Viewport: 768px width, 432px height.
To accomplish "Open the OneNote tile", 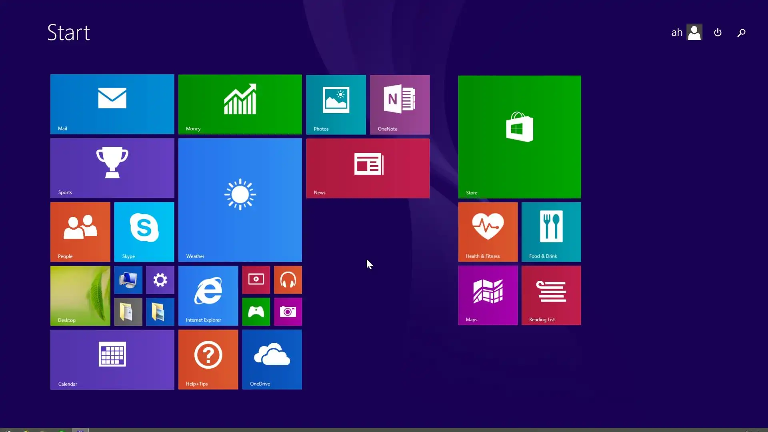I will coord(400,104).
